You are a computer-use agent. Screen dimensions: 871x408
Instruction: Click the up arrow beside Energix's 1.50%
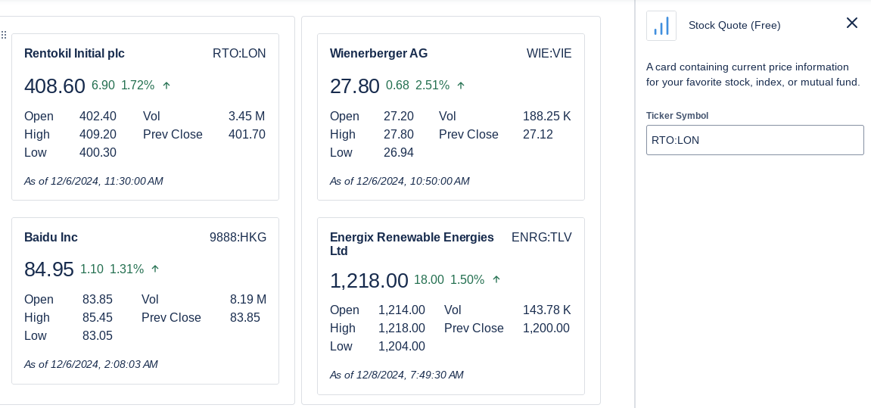pos(496,279)
